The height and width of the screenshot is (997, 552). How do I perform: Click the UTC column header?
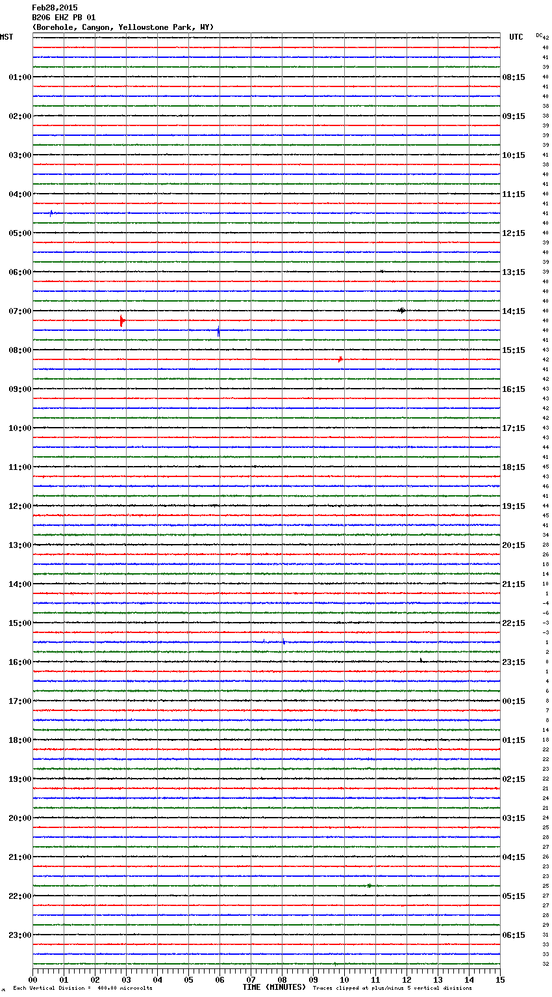click(x=516, y=37)
